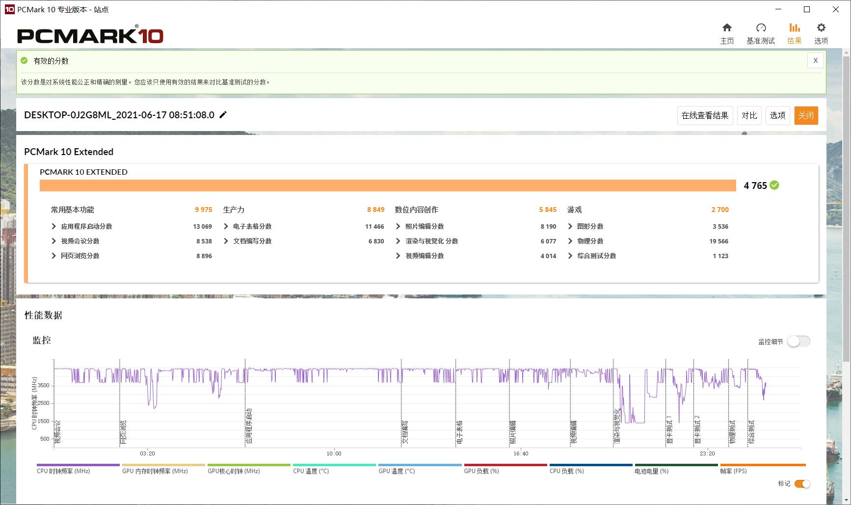Click the 对比 compare button
This screenshot has width=851, height=505.
749,115
